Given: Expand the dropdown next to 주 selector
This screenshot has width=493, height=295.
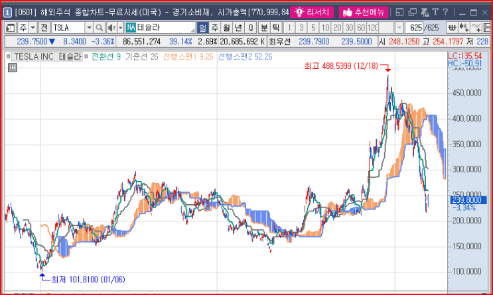Looking at the screenshot, I should coord(33,28).
